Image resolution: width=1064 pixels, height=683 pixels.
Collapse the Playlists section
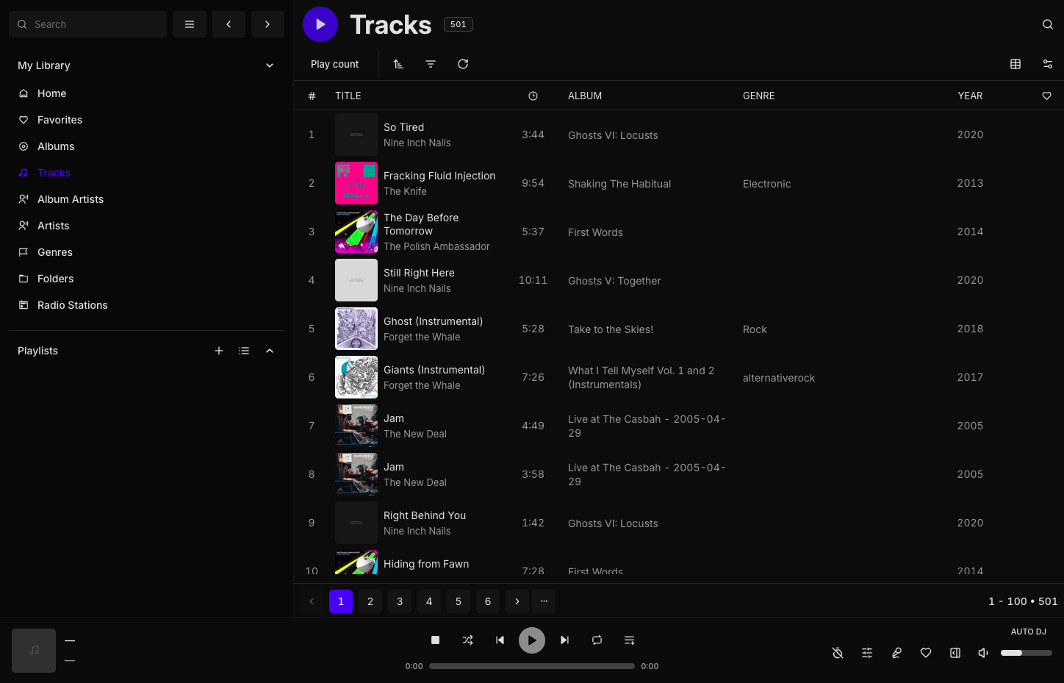coord(270,351)
